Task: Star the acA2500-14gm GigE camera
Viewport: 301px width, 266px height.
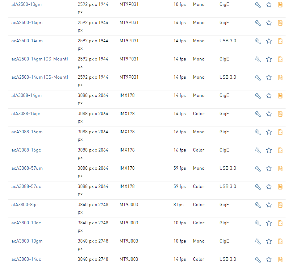Action: click(269, 23)
